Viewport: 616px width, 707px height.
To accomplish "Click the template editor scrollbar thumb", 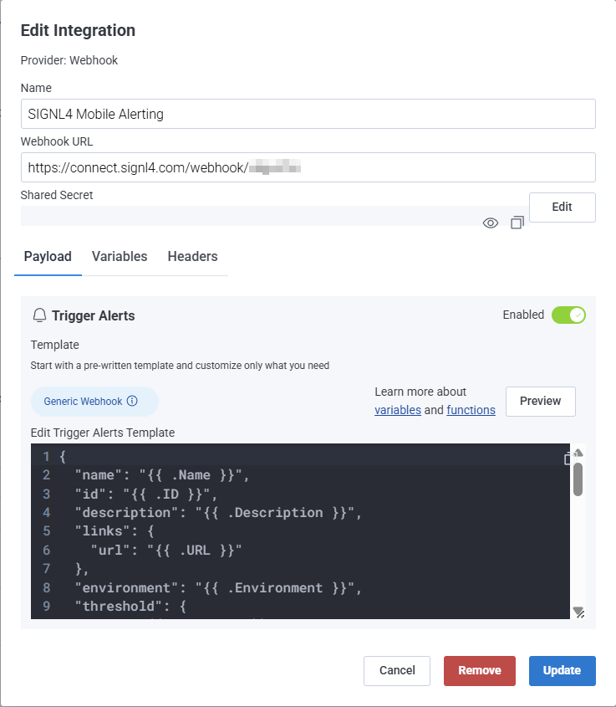I will [x=578, y=479].
